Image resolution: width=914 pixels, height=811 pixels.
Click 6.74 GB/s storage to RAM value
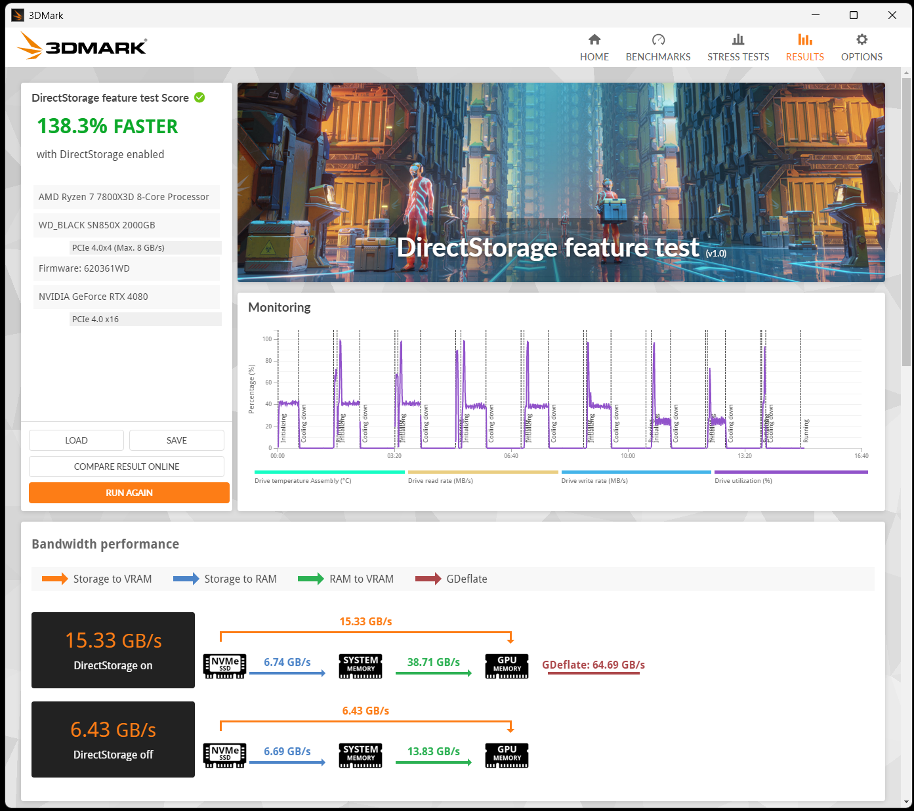287,662
